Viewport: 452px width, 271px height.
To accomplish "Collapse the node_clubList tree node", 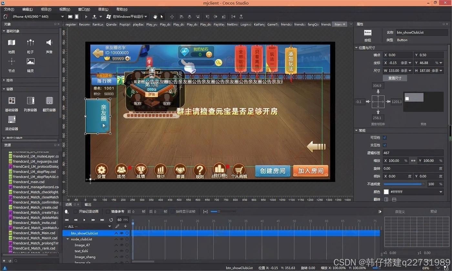I will tap(68, 239).
